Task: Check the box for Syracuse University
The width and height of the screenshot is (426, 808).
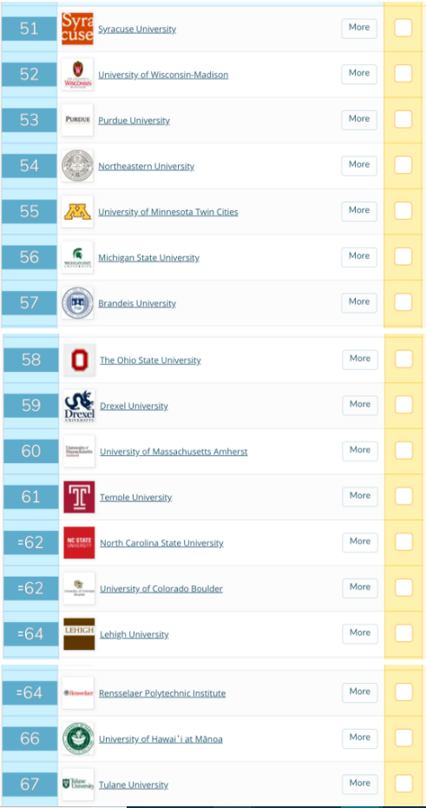Action: tap(403, 28)
